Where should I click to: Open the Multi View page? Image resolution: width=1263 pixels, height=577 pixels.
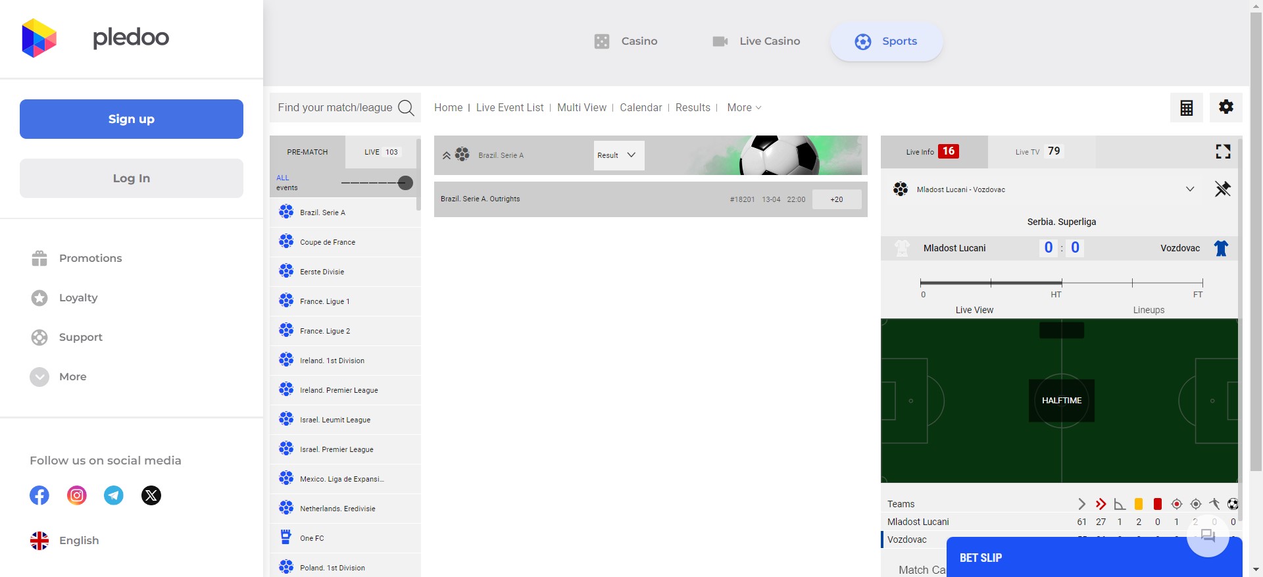tap(582, 108)
